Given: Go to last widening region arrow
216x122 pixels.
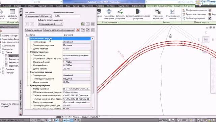Looking at the screenshot, I should (x=92, y=24).
